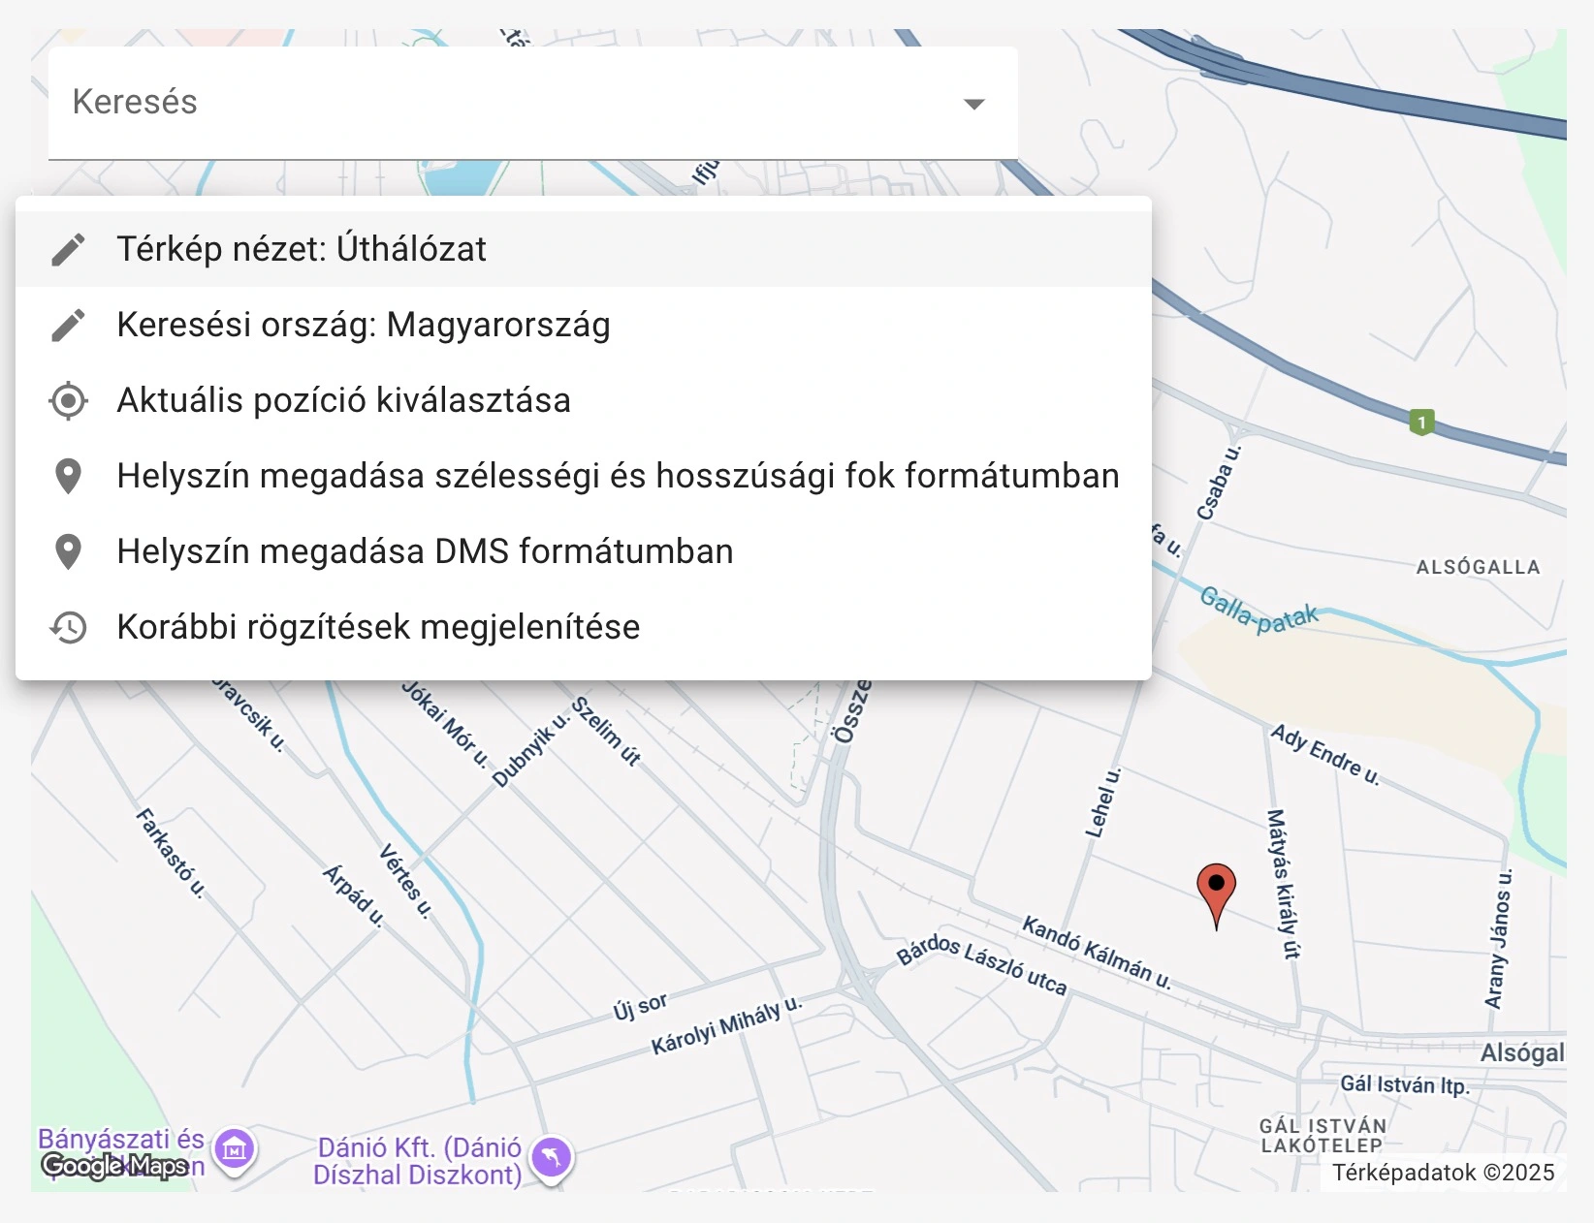
Task: Click the pencil icon beside Keresési ország
Action: click(x=67, y=325)
